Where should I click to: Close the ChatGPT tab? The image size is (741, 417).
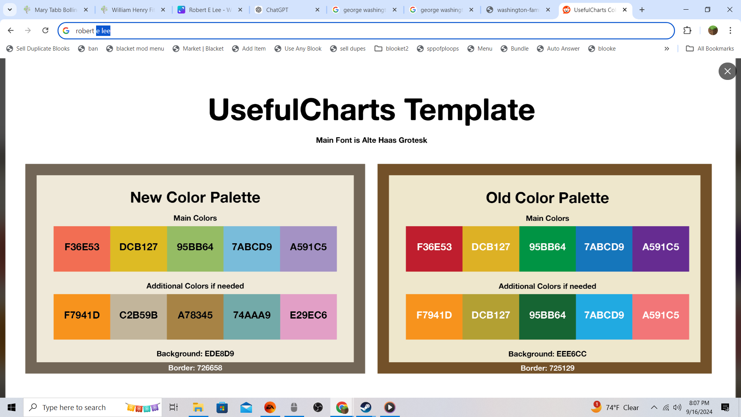click(x=317, y=10)
